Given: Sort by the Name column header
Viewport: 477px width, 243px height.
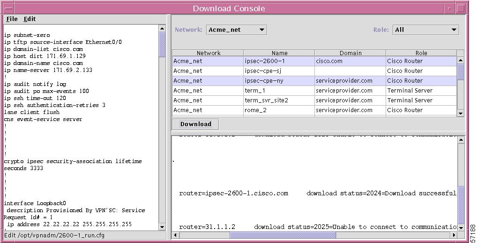Looking at the screenshot, I should [279, 53].
